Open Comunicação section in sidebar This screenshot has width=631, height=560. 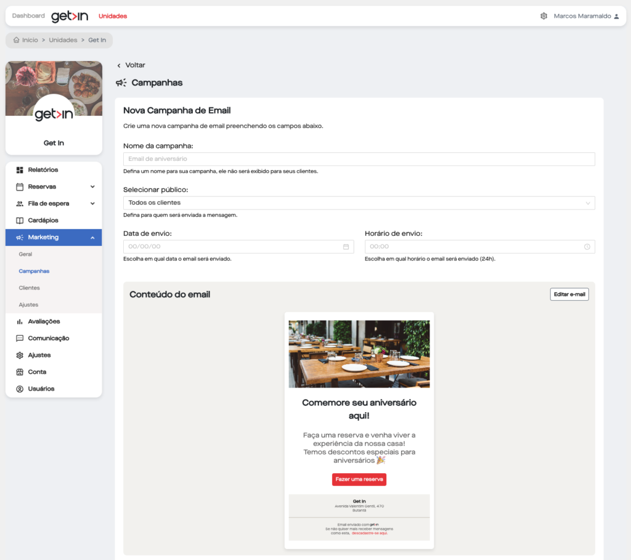(48, 338)
